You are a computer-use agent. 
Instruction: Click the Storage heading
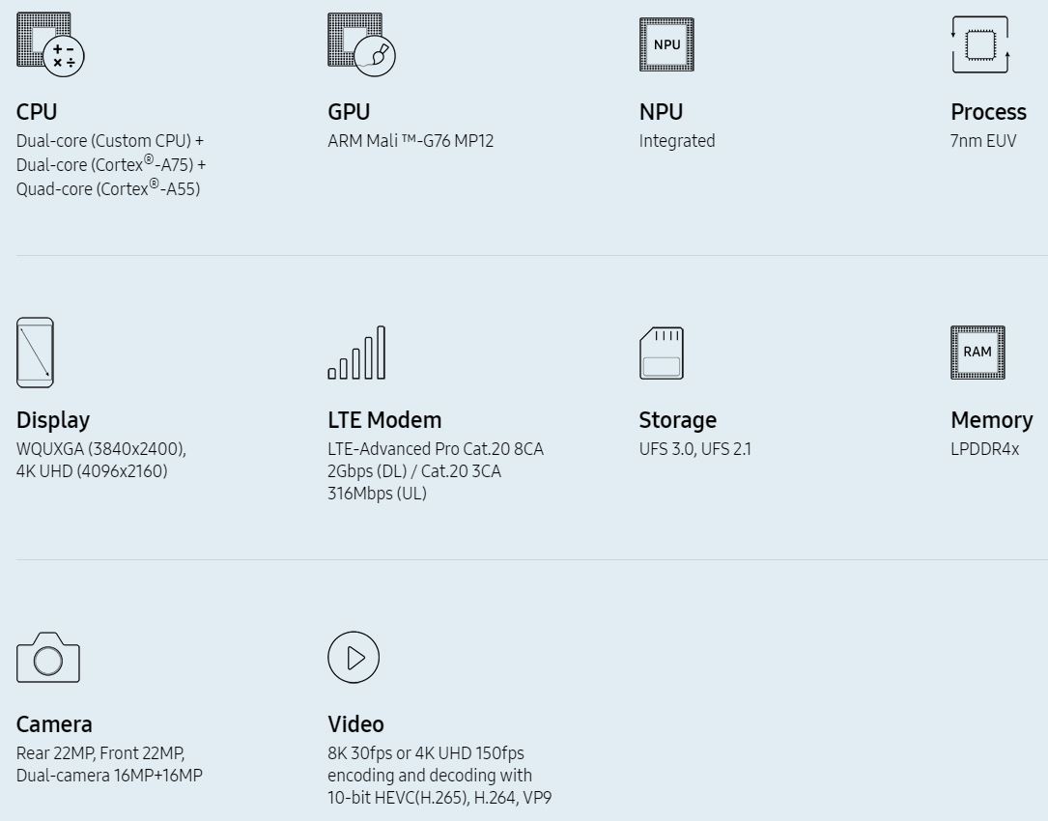[677, 420]
